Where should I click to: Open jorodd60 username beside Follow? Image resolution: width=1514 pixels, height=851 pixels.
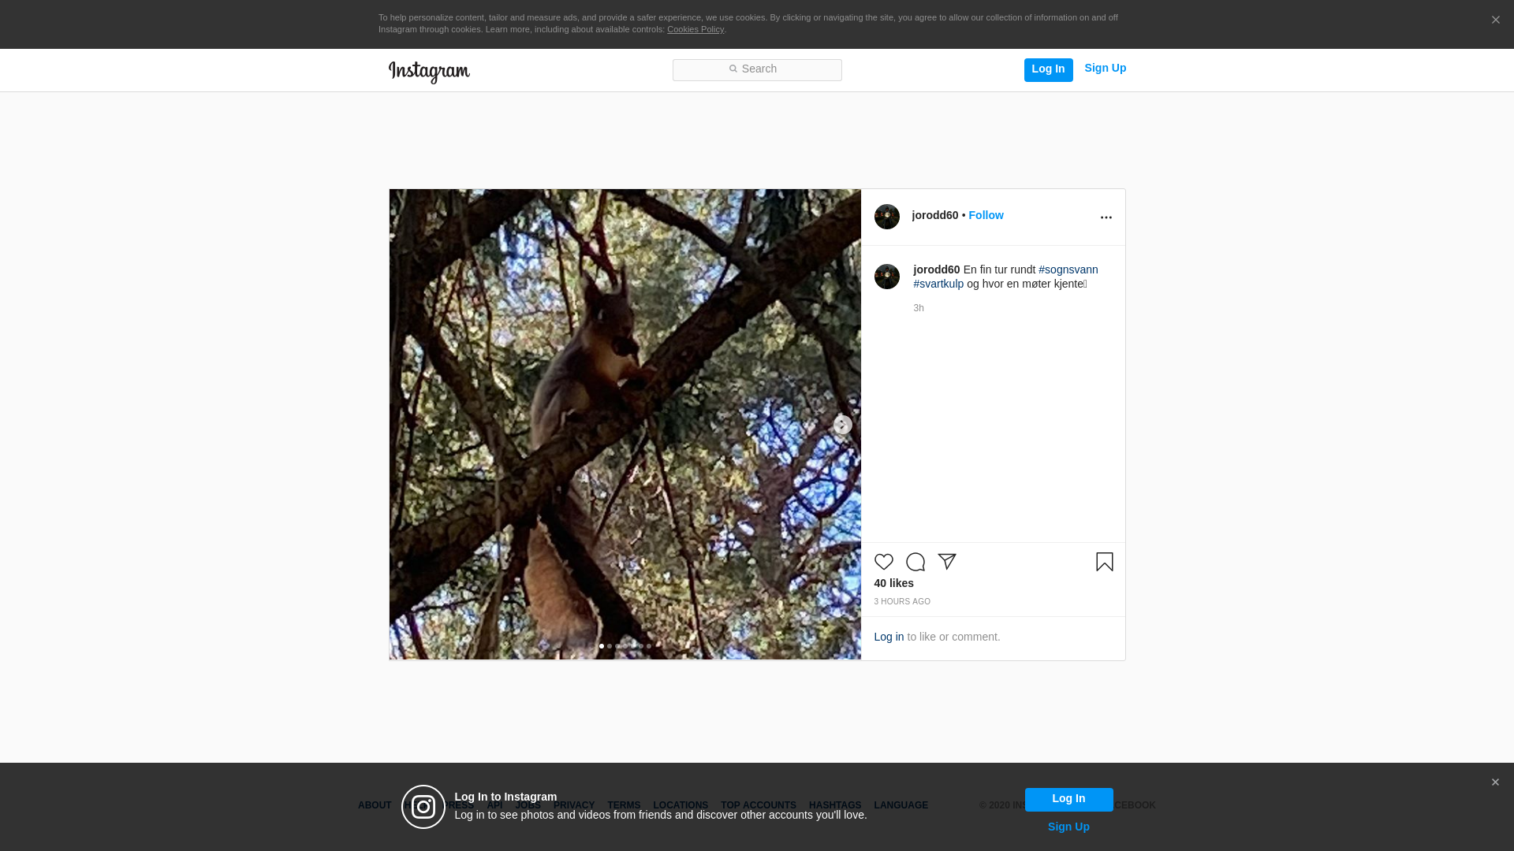(934, 215)
